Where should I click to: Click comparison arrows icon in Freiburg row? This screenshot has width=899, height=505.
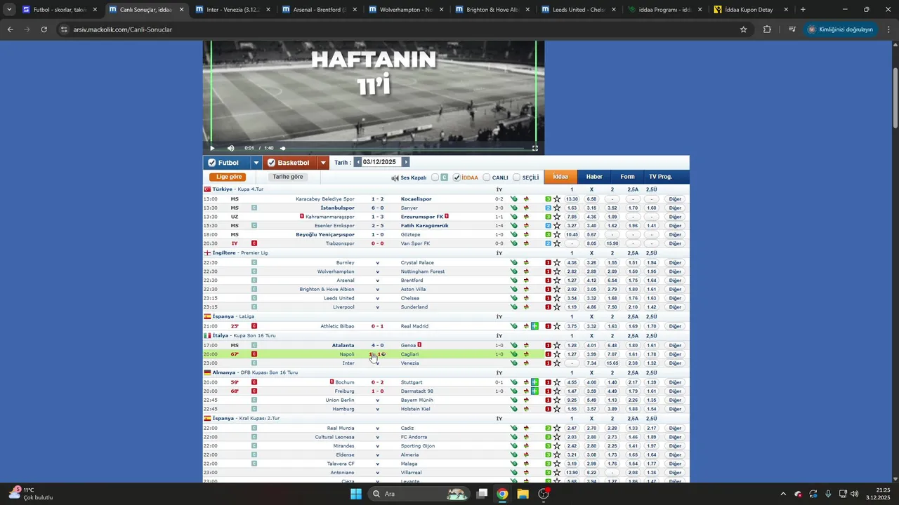[525, 391]
